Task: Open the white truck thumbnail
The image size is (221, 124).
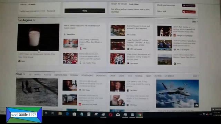Action: tap(70, 100)
